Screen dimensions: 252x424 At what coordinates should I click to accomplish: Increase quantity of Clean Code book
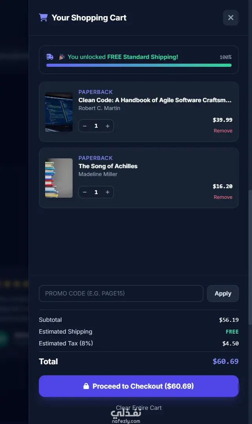108,126
